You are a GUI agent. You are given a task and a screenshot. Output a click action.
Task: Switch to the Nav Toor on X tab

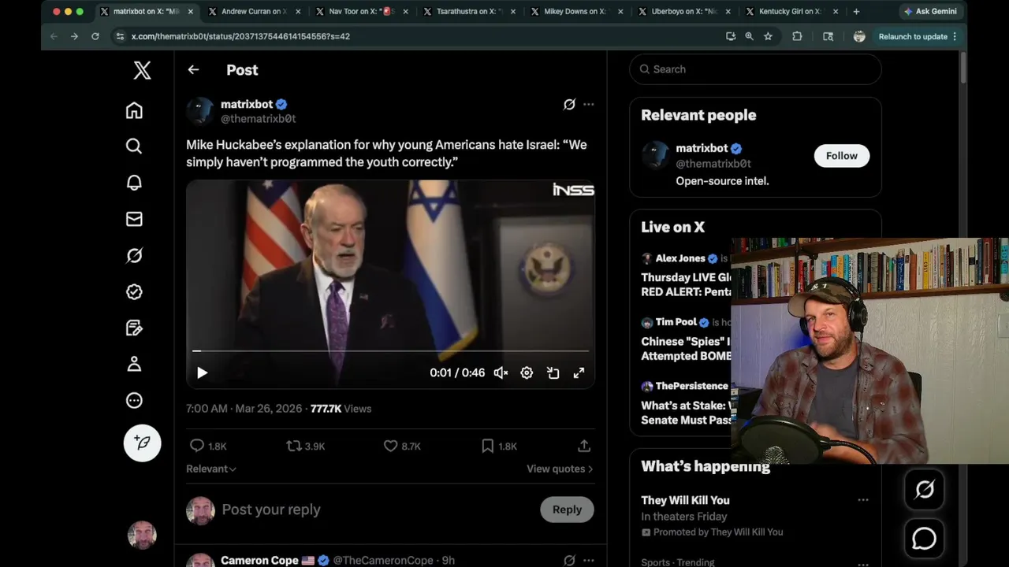[363, 12]
